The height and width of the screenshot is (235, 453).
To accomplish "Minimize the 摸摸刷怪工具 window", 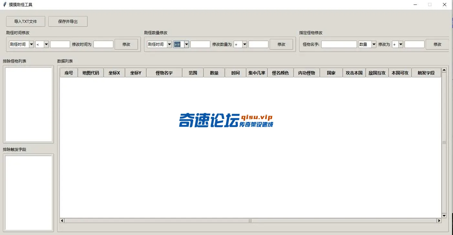I will point(415,5).
